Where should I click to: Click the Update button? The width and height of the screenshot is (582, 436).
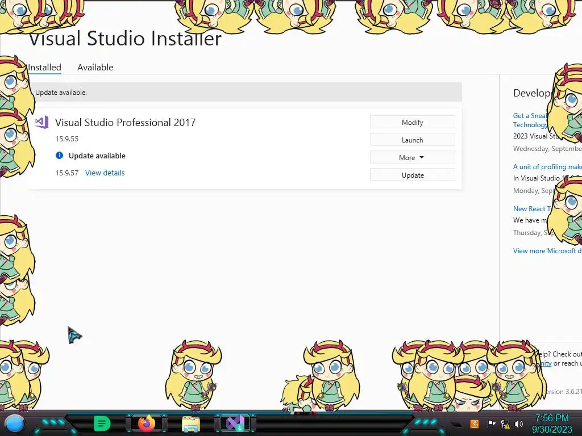click(413, 175)
